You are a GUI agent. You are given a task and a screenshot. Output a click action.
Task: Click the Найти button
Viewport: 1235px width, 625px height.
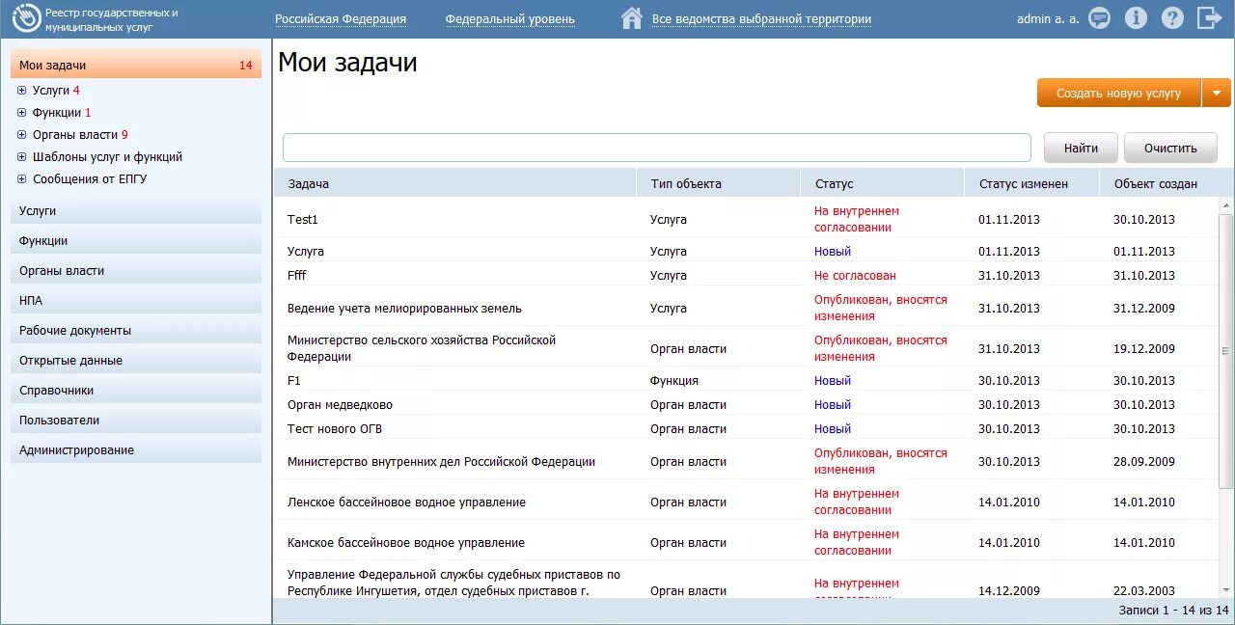(x=1081, y=149)
